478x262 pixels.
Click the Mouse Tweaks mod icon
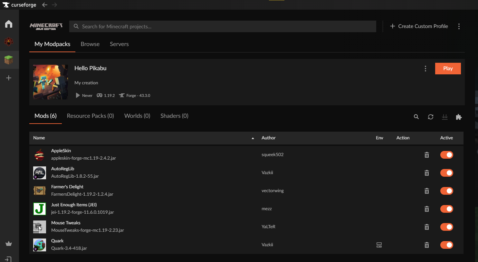40,227
